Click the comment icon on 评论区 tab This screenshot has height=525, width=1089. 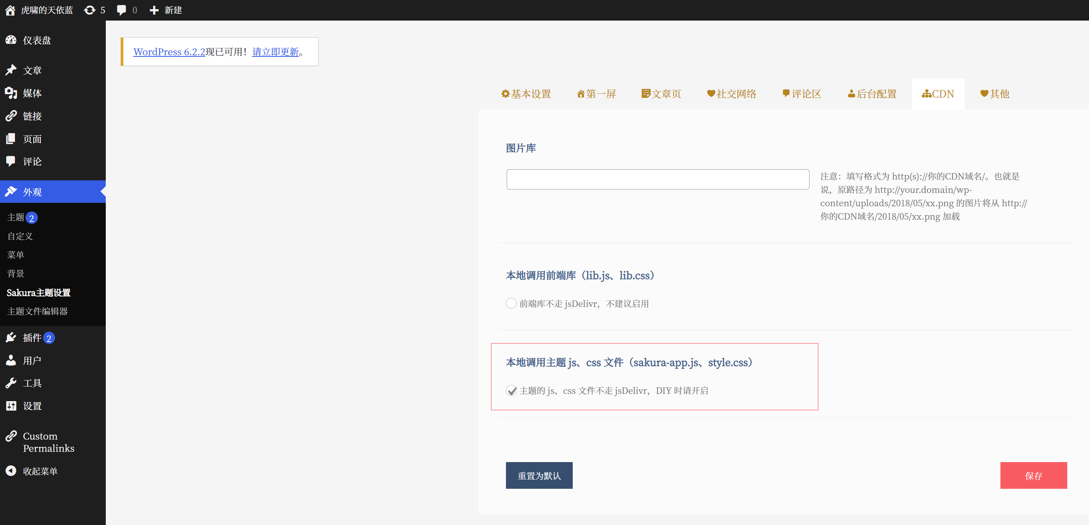786,94
